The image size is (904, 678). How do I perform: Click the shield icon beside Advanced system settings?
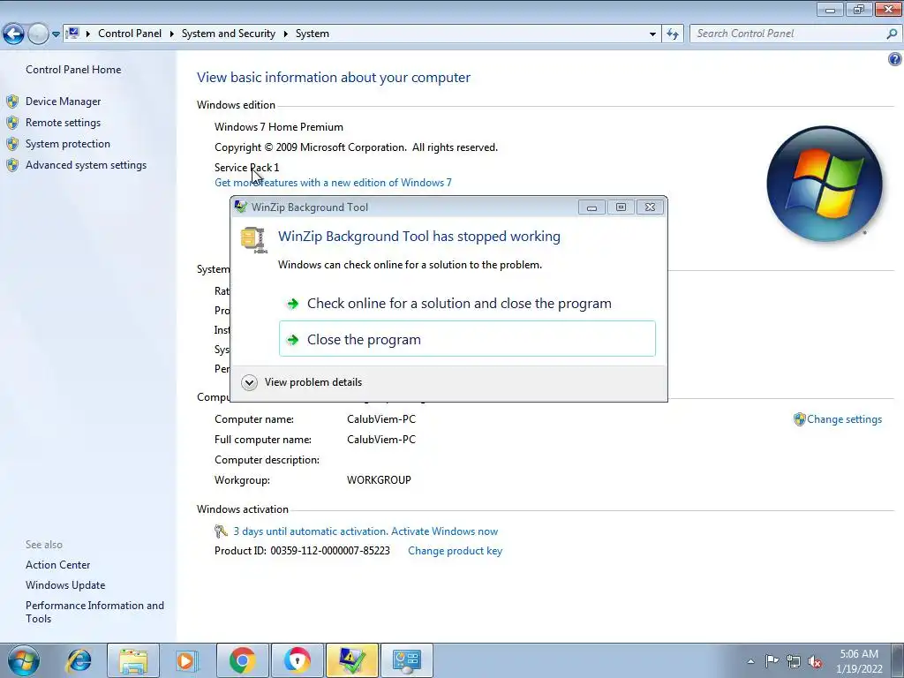coord(12,165)
